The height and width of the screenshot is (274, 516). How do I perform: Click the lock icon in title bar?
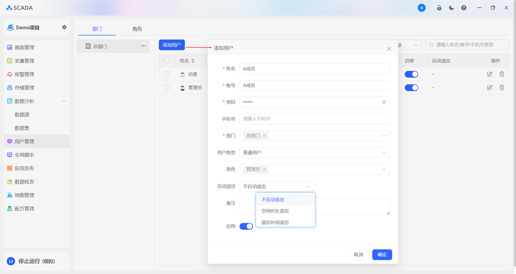tap(439, 8)
